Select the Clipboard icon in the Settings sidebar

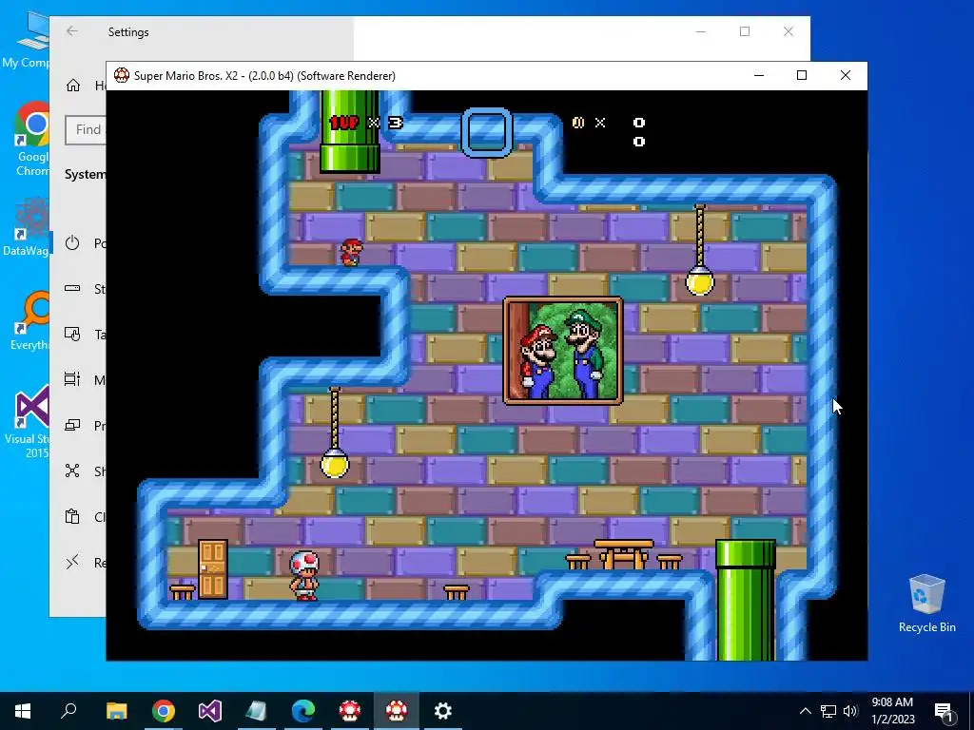tap(72, 516)
